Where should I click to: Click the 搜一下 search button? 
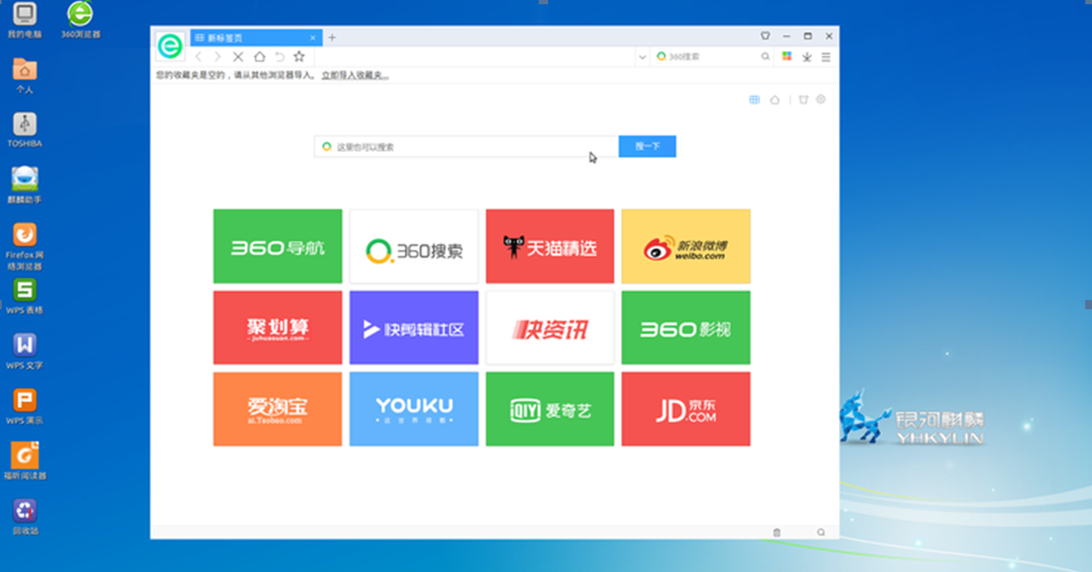[x=647, y=146]
